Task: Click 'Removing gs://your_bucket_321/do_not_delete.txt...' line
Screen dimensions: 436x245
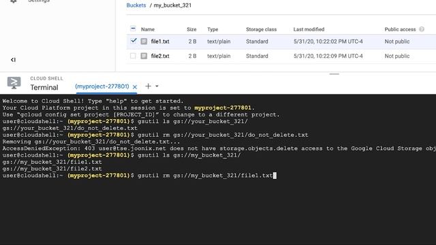Action: [x=91, y=142]
